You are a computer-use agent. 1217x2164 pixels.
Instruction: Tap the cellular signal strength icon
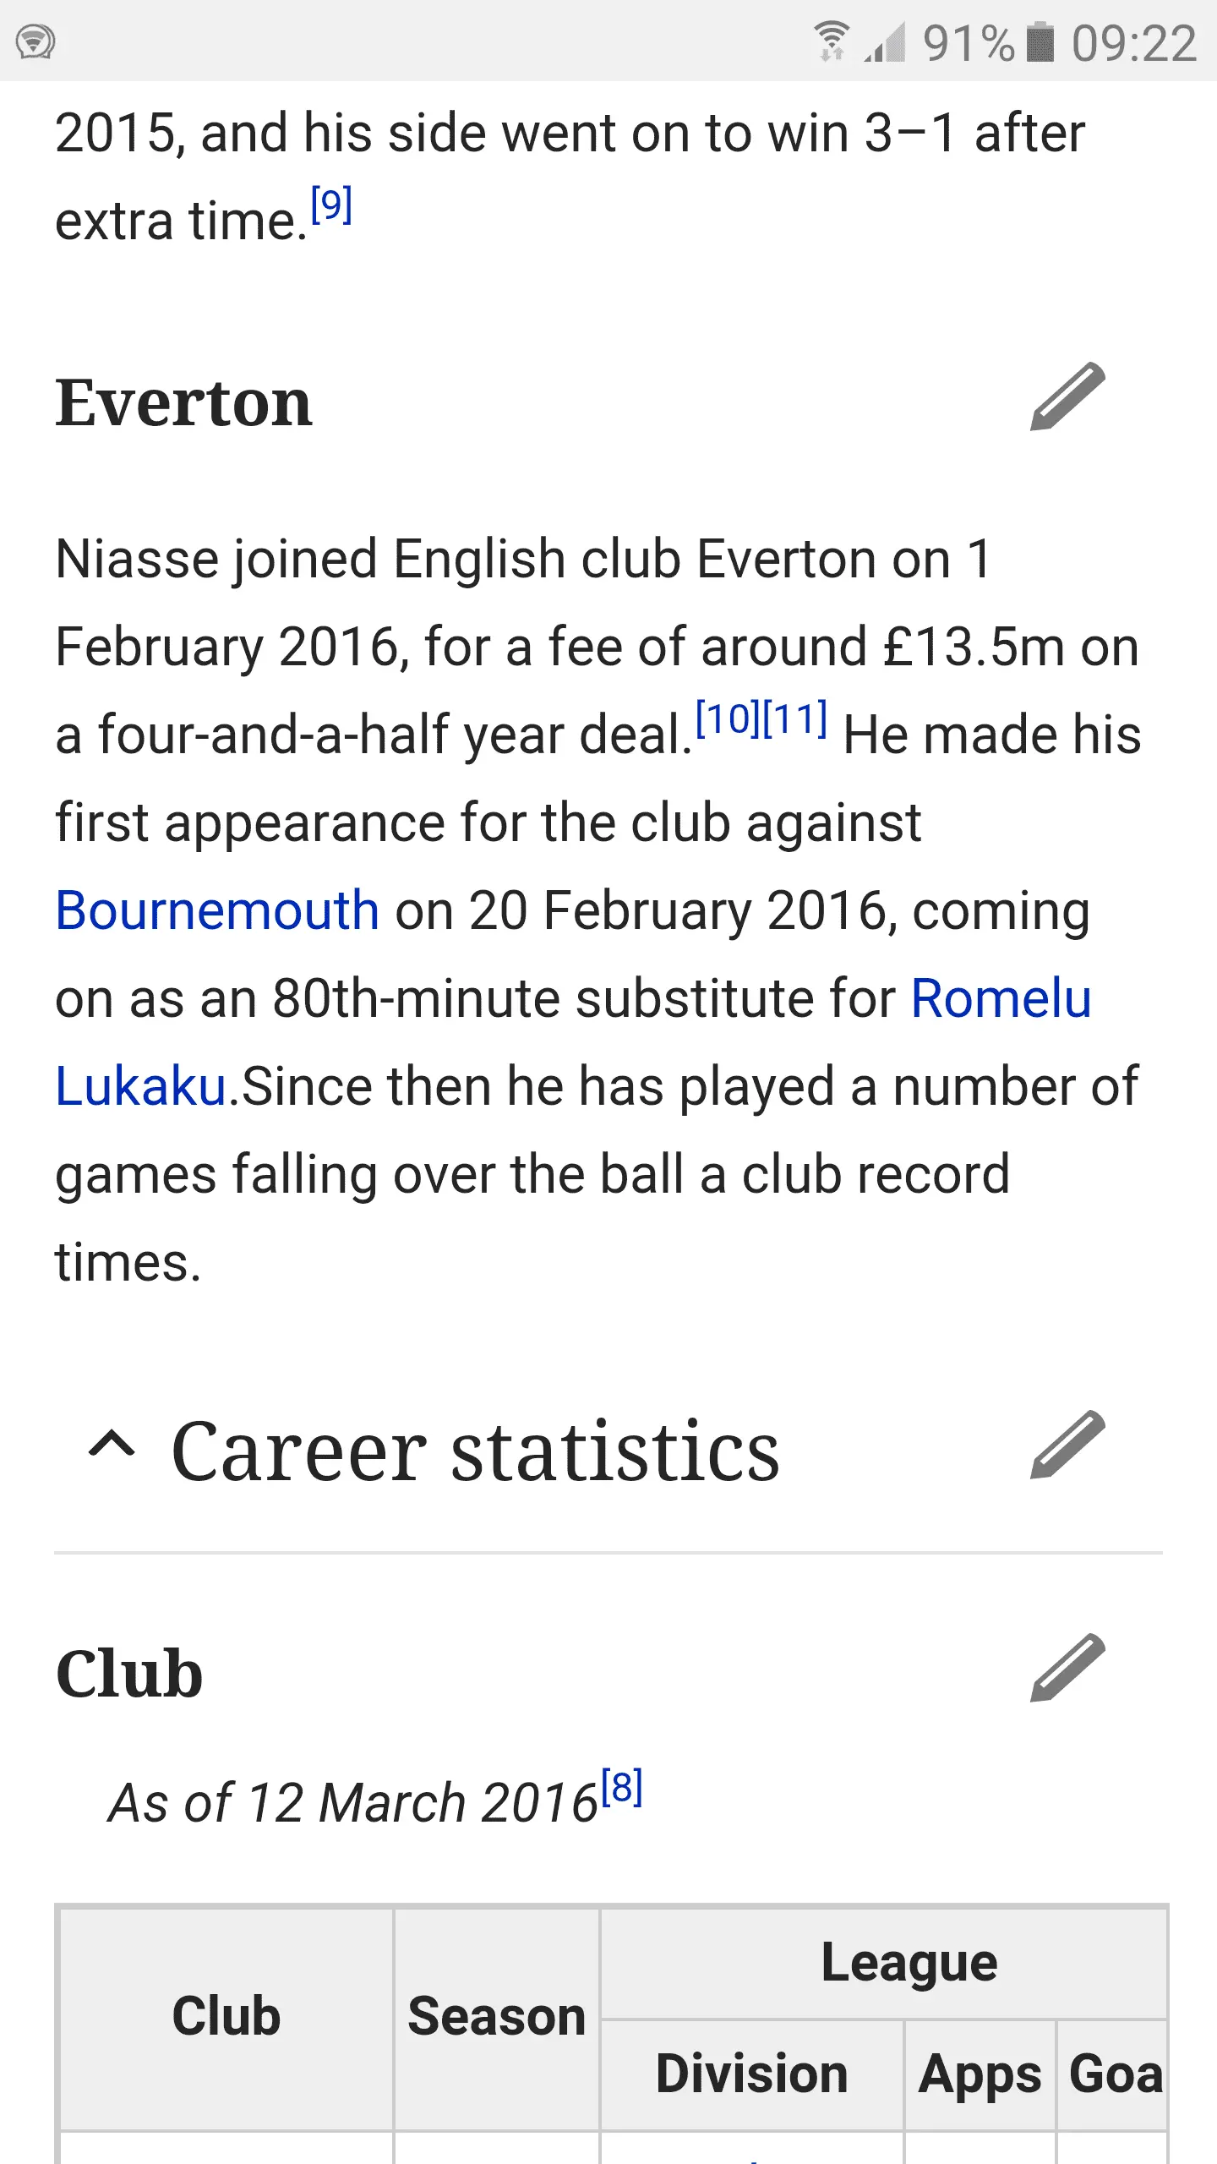[885, 42]
